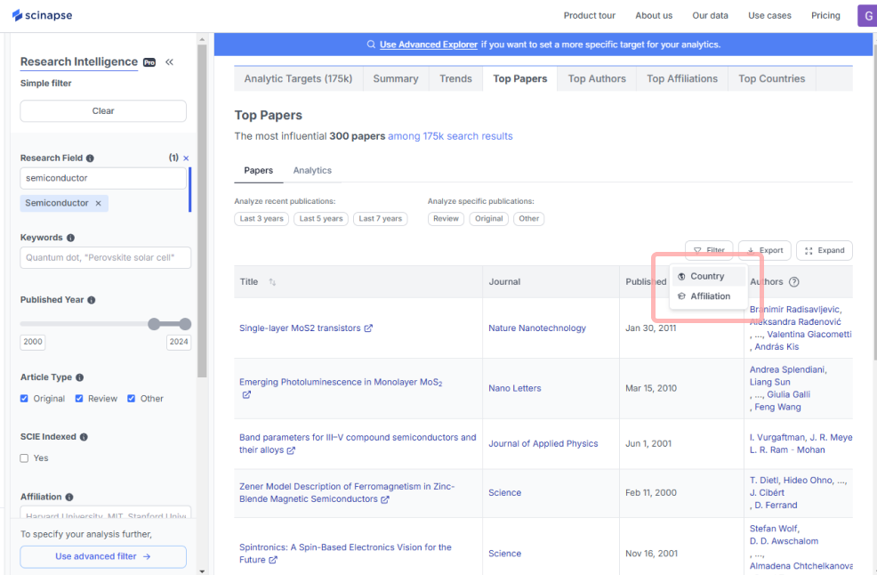Click the end year 2024 field

click(179, 342)
